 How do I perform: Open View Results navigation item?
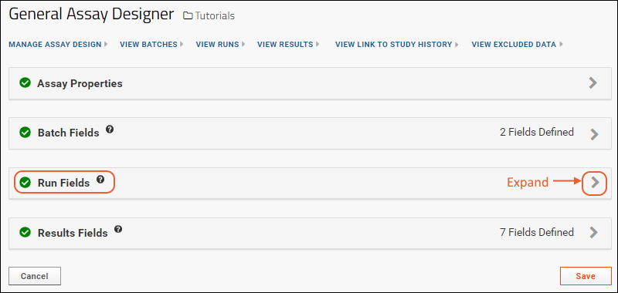(x=288, y=45)
